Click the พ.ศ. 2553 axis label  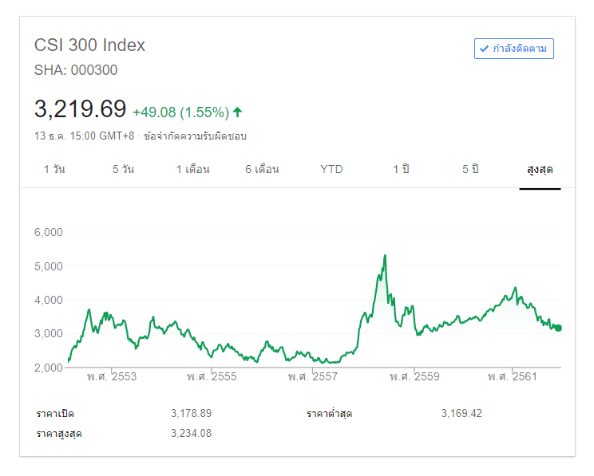(112, 376)
